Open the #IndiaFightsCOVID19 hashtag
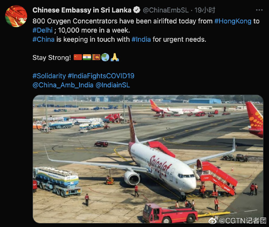Viewport: 269px width, 227px height. coord(101,76)
